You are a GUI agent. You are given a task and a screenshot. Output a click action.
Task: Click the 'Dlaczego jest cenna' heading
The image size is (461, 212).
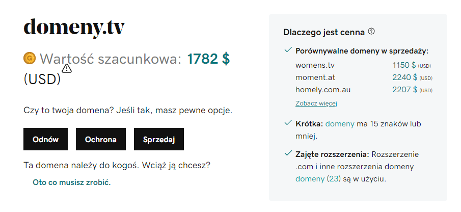tap(324, 32)
